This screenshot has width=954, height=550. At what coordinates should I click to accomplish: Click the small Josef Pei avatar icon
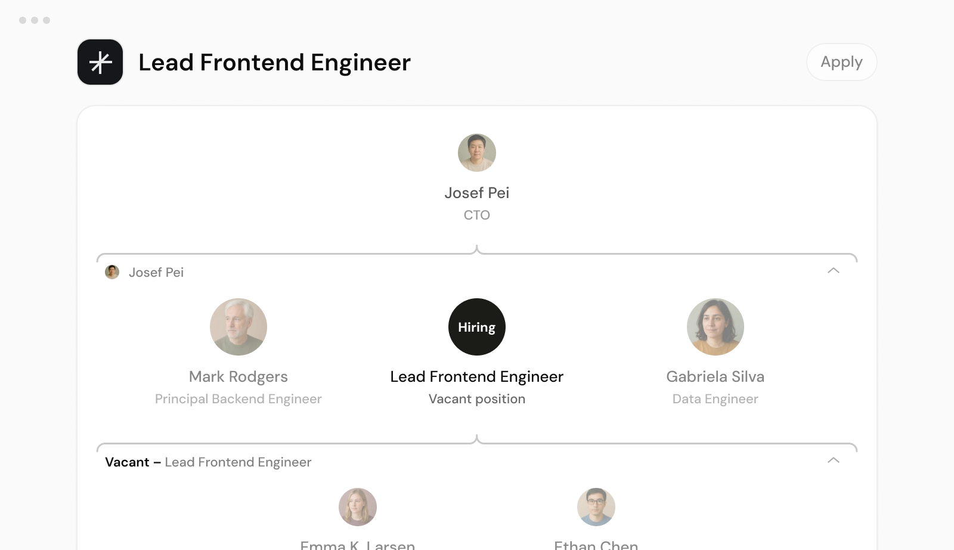click(x=112, y=272)
